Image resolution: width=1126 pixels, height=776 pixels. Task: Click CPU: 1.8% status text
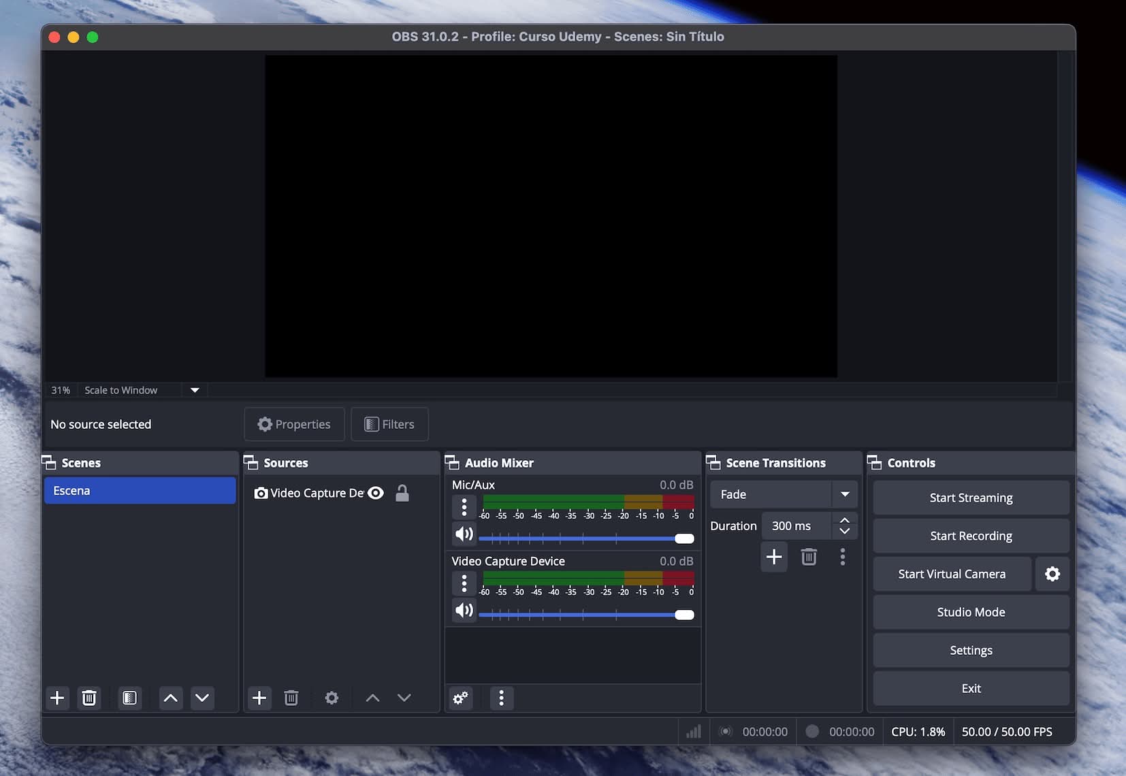click(918, 732)
